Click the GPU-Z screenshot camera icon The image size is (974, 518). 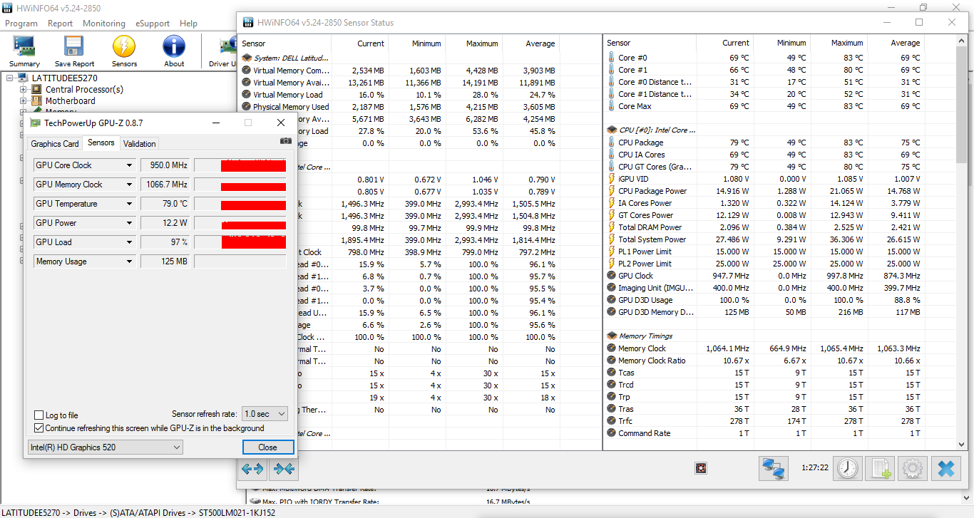[286, 141]
